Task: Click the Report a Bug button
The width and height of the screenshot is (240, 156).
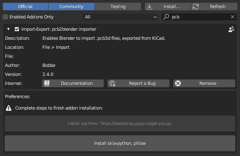Action: click(138, 83)
